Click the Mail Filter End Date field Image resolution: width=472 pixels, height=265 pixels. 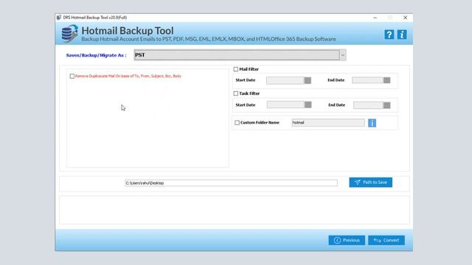click(367, 80)
